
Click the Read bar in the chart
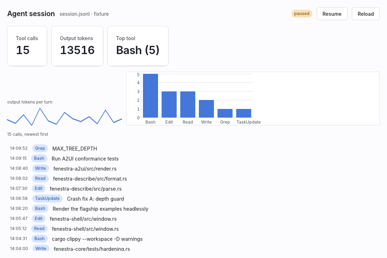coord(188,104)
